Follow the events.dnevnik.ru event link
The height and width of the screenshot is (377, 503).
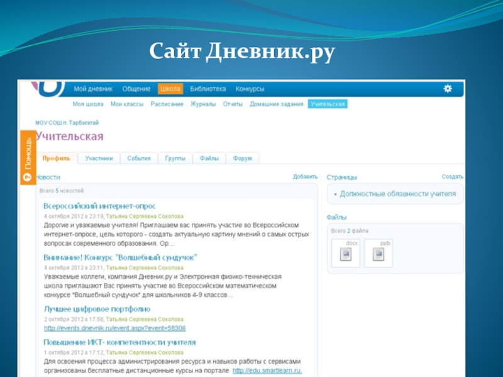pos(115,328)
